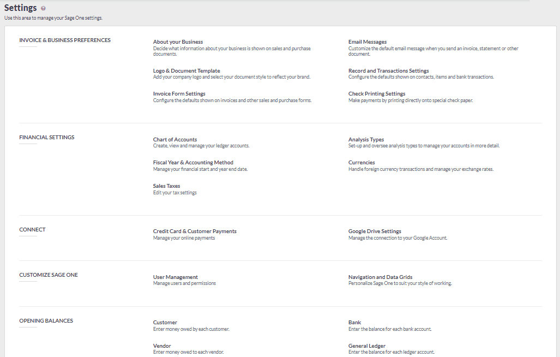Open Google Drive Settings
This screenshot has height=357, width=560.
tap(374, 231)
